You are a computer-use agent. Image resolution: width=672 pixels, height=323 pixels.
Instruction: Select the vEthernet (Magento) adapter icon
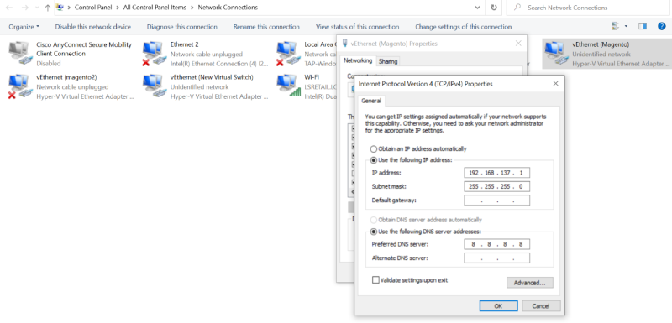[x=556, y=54]
